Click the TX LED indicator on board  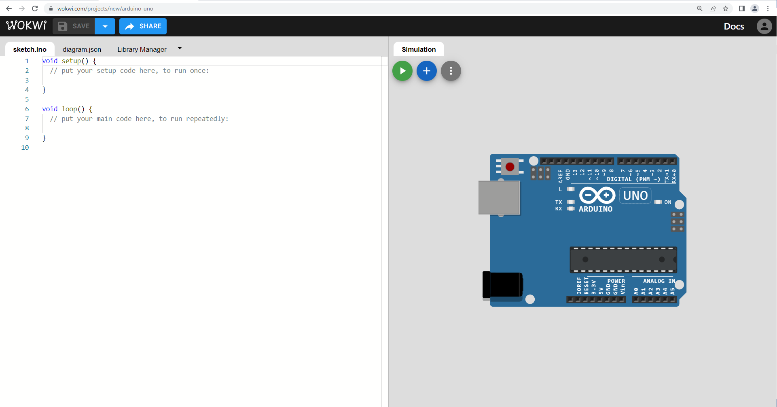571,202
